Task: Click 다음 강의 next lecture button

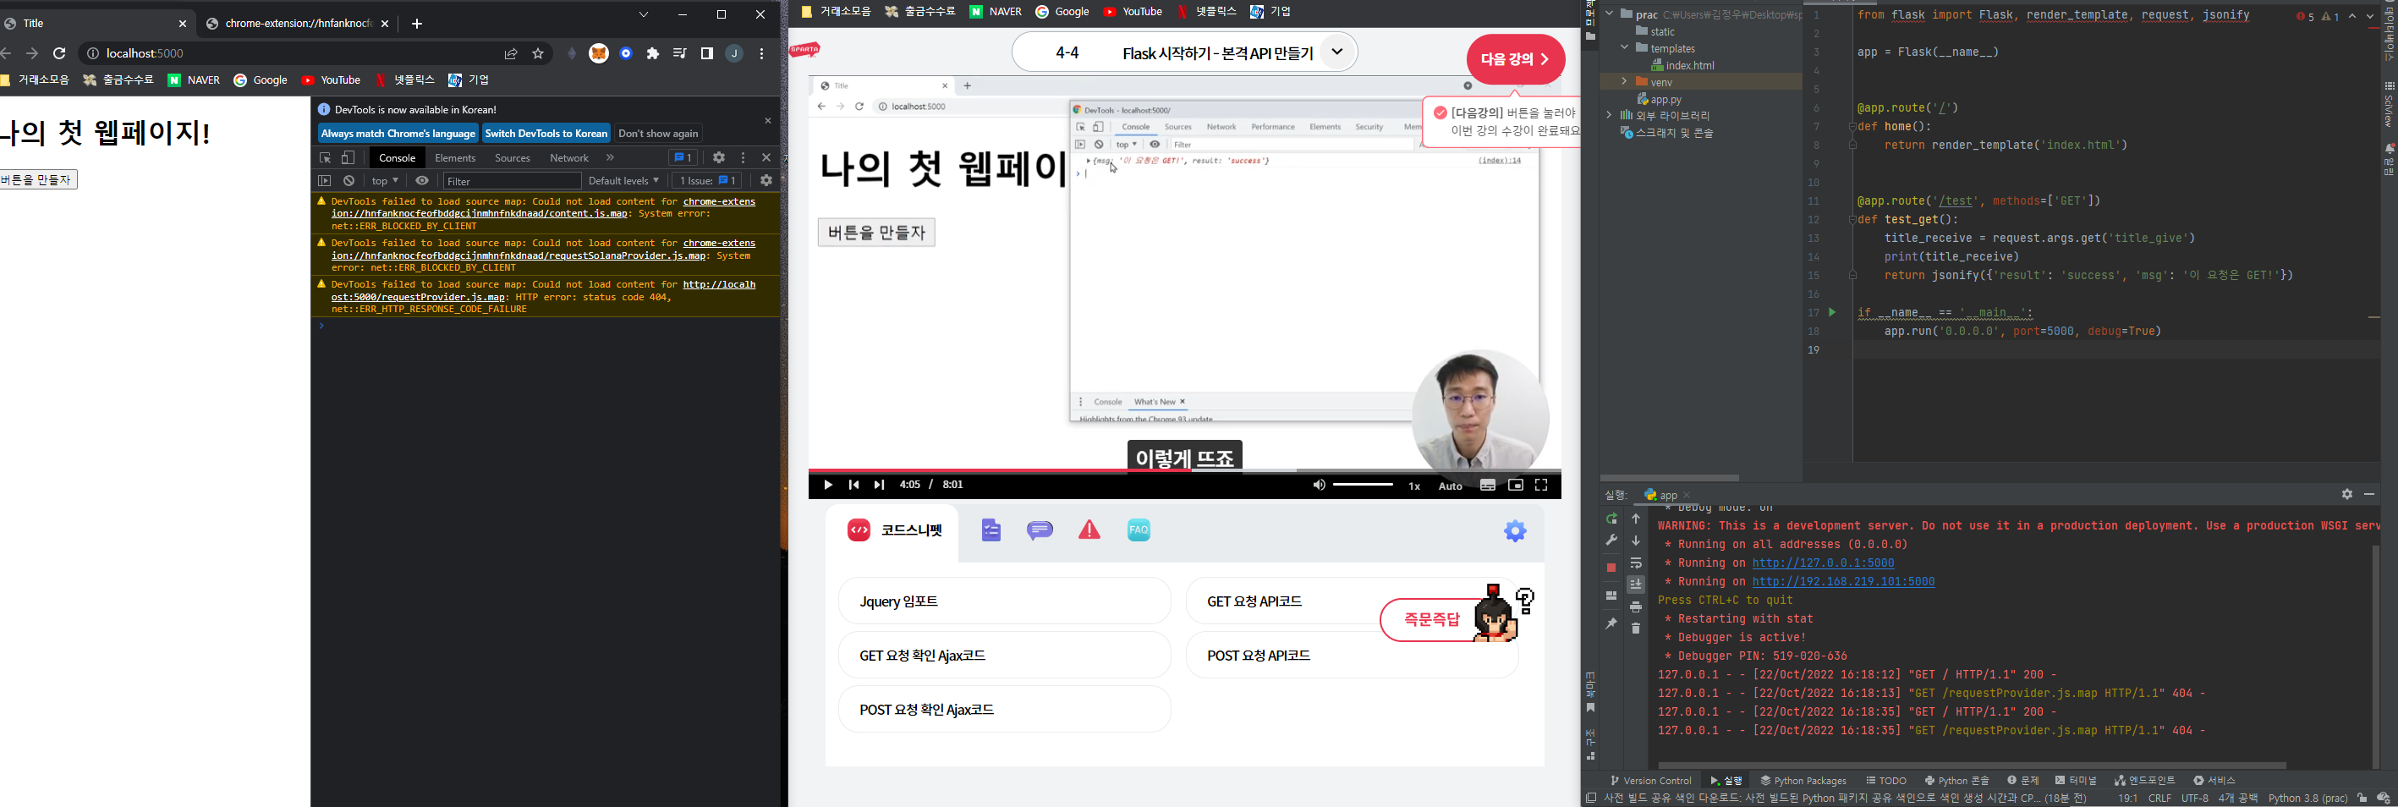Action: pyautogui.click(x=1516, y=59)
